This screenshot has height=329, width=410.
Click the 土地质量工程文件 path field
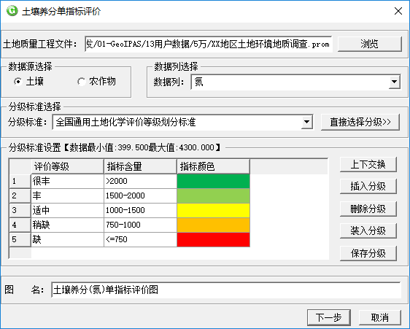pyautogui.click(x=209, y=44)
